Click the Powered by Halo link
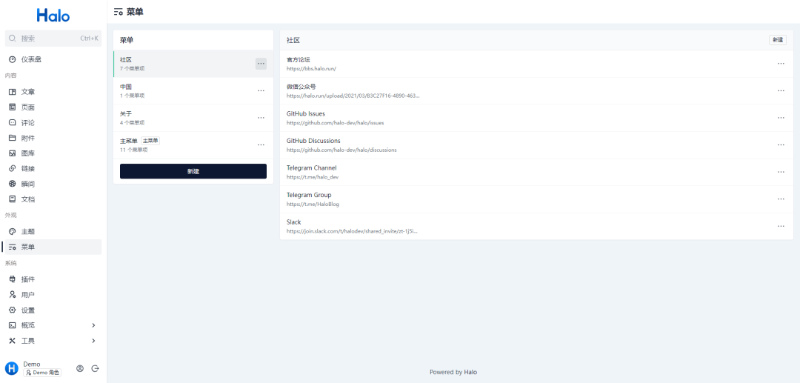This screenshot has height=383, width=800. coord(453,373)
